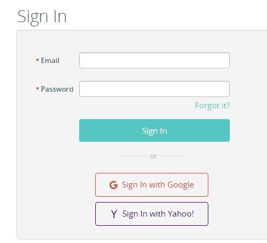Choose Sign In with Yahoo!
The width and height of the screenshot is (267, 243).
tap(152, 214)
